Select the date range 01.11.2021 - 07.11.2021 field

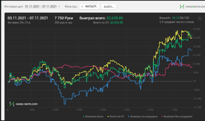[x=41, y=6]
